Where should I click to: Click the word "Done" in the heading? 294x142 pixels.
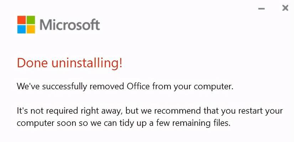pos(32,63)
